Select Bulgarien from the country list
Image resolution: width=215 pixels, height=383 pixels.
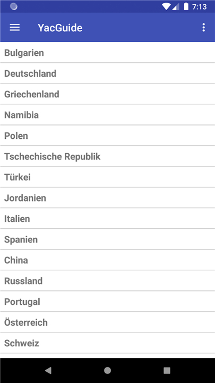pos(107,53)
